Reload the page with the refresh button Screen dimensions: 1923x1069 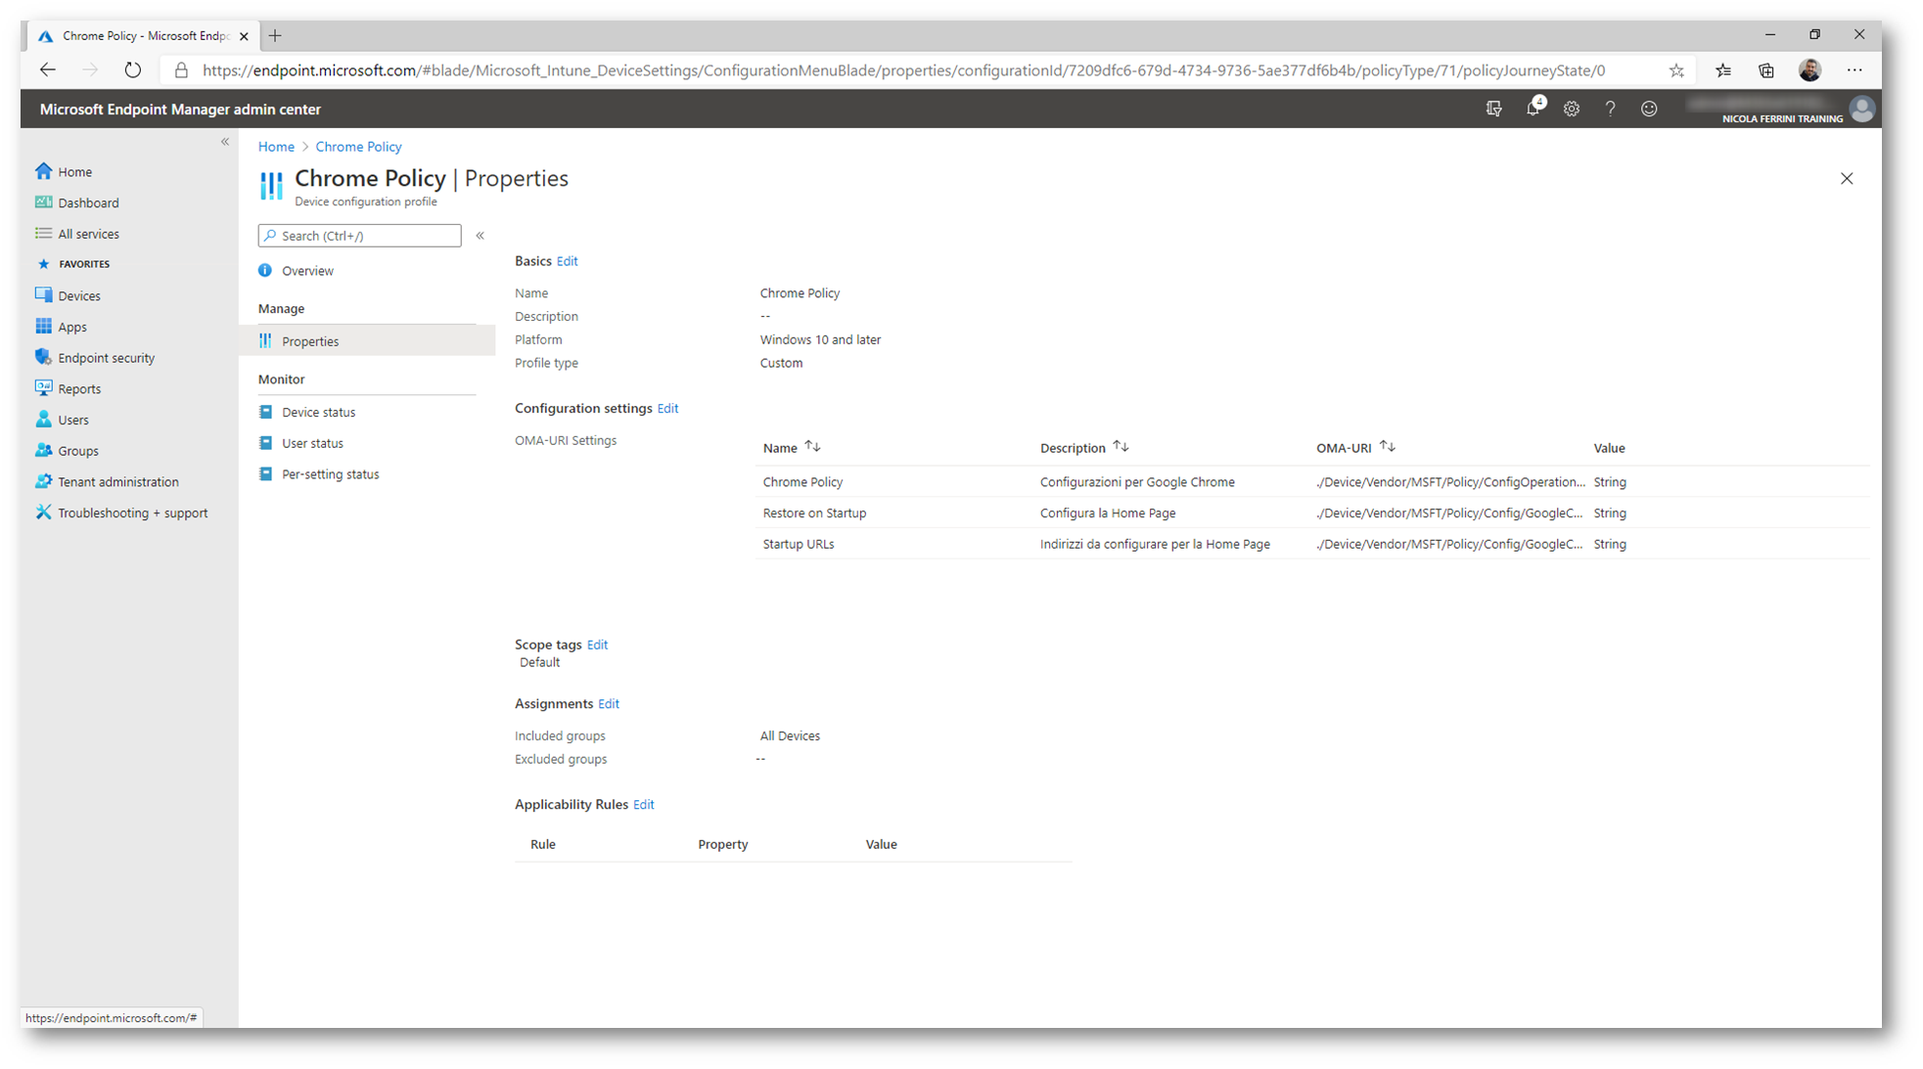(133, 70)
